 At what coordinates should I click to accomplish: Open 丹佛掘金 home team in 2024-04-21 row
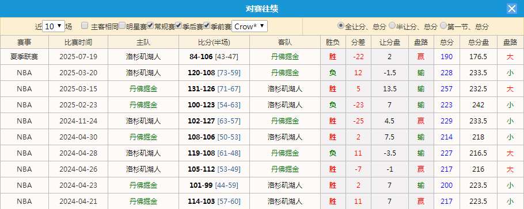click(x=143, y=202)
